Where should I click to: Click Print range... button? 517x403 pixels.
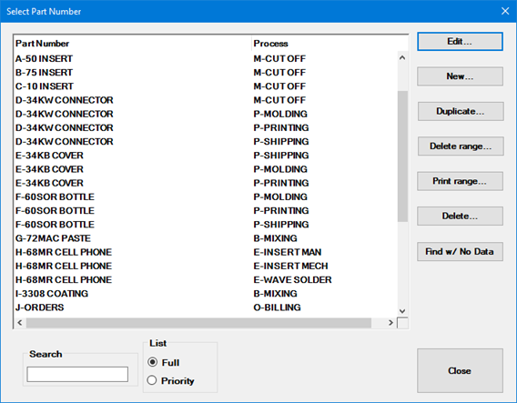pos(460,181)
